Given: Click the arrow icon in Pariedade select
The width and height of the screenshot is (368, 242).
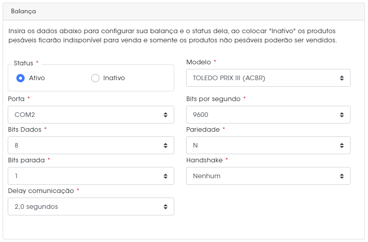Looking at the screenshot, I should (x=342, y=146).
